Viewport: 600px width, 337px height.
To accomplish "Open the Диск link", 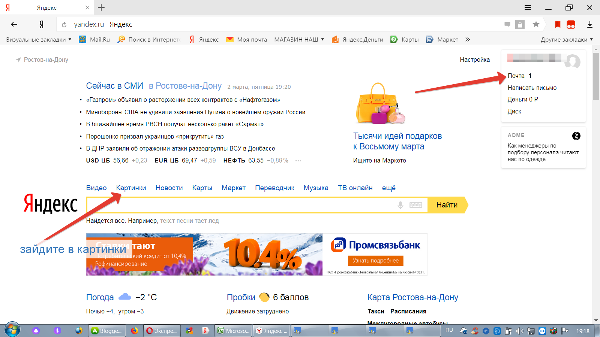I will [x=514, y=111].
